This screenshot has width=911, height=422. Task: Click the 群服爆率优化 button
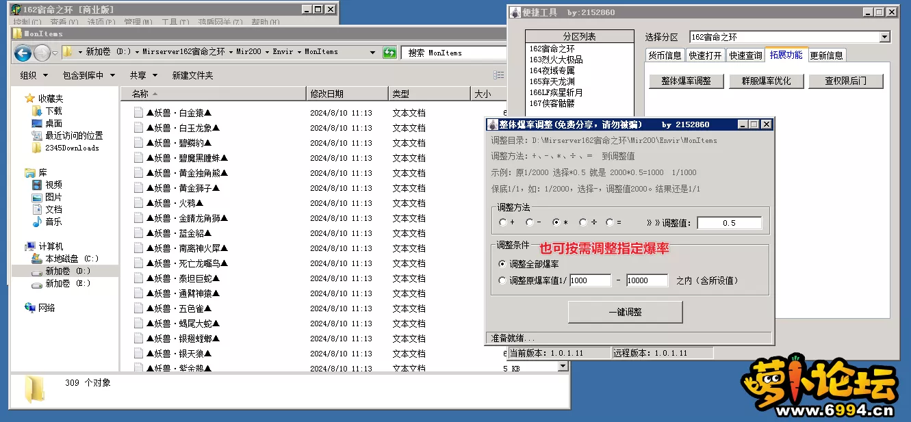(x=766, y=81)
